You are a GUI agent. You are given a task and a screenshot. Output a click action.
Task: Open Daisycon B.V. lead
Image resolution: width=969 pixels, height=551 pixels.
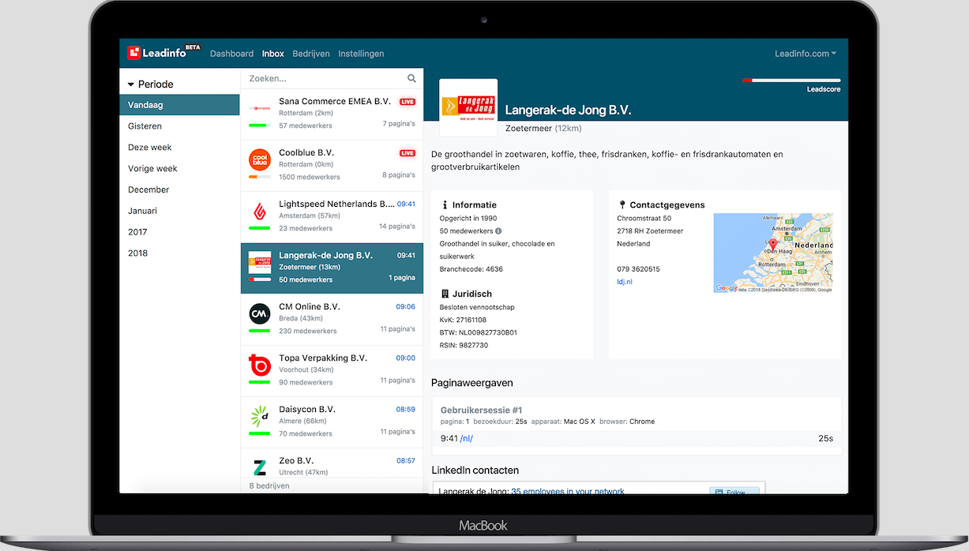(x=332, y=422)
